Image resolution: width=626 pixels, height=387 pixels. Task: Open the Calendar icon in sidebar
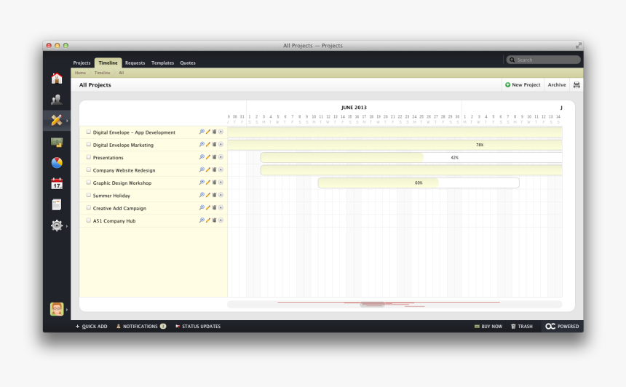click(56, 184)
